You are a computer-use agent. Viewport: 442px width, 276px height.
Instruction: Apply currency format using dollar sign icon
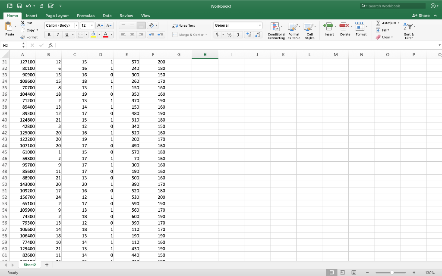pos(217,34)
